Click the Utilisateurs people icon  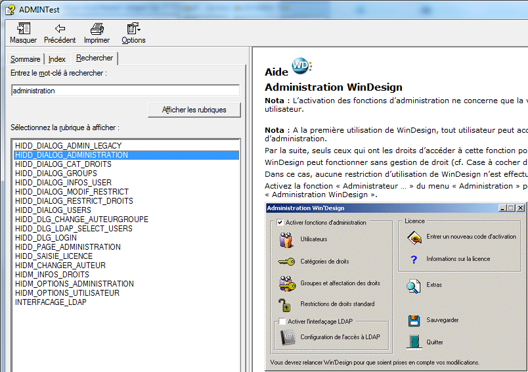tap(286, 240)
